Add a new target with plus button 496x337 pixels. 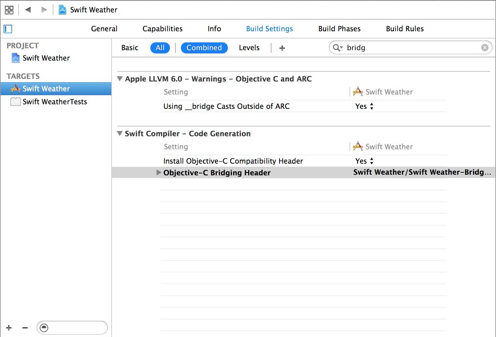9,328
